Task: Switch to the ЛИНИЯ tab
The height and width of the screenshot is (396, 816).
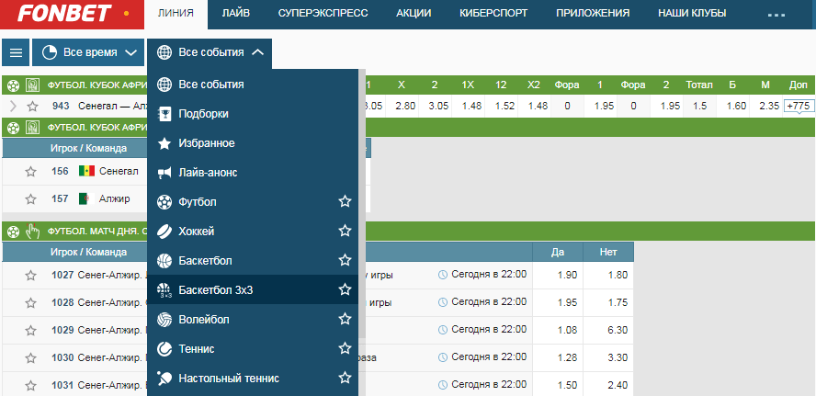Action: click(x=176, y=14)
